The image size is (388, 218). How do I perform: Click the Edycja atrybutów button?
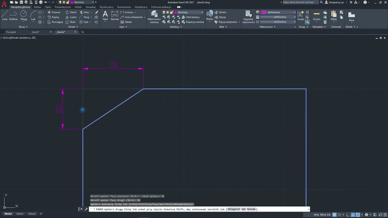pyautogui.click(x=226, y=22)
